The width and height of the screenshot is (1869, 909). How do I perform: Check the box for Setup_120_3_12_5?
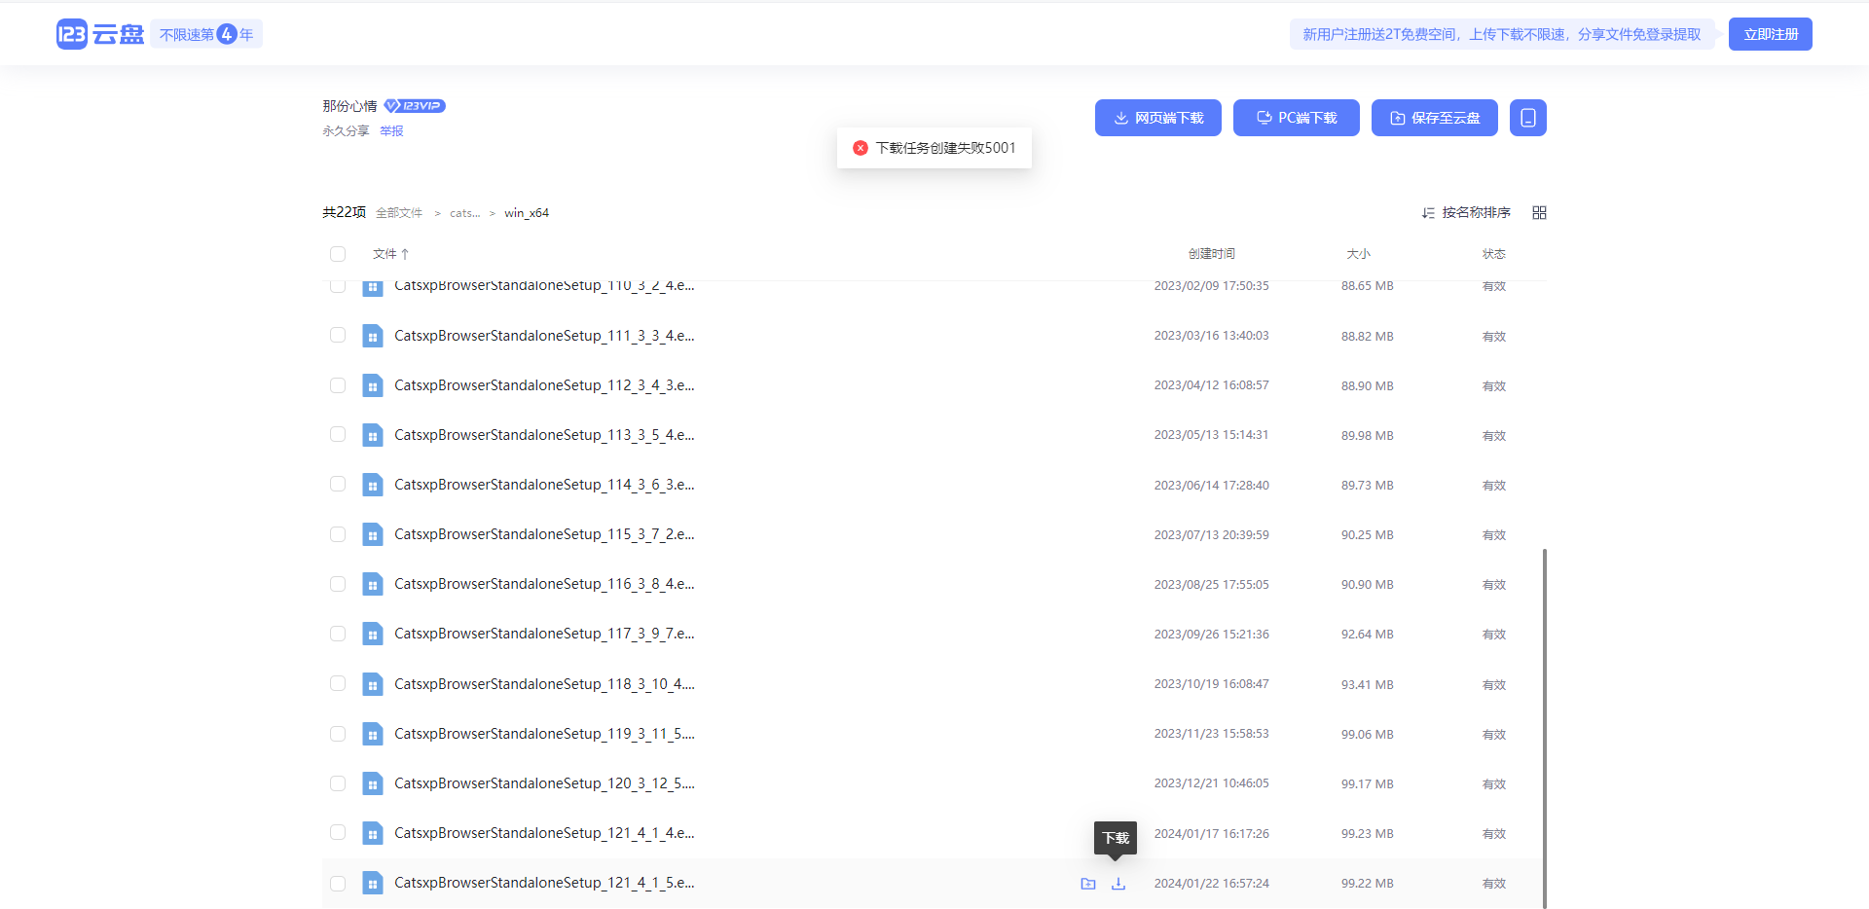[x=338, y=783]
